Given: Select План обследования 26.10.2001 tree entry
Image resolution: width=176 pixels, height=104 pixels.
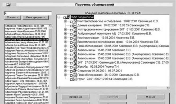Looking at the screenshot, I should [108, 75].
